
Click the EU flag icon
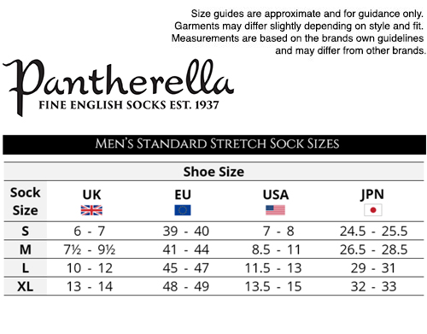pos(183,210)
